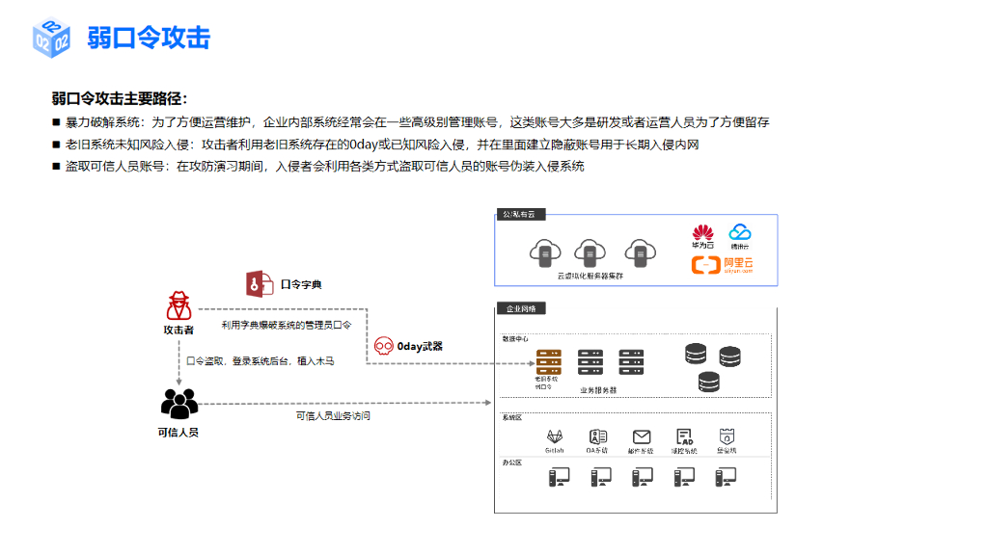The height and width of the screenshot is (555, 988).
Task: Click a 业务服务器 server icon
Action: click(x=590, y=362)
